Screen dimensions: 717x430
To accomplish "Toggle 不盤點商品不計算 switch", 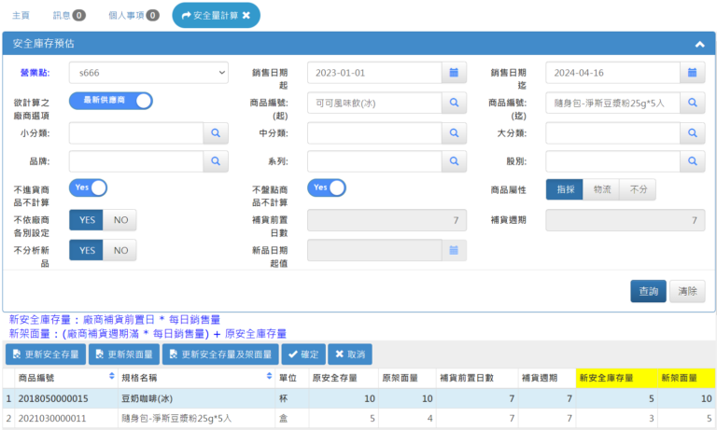I will [327, 187].
